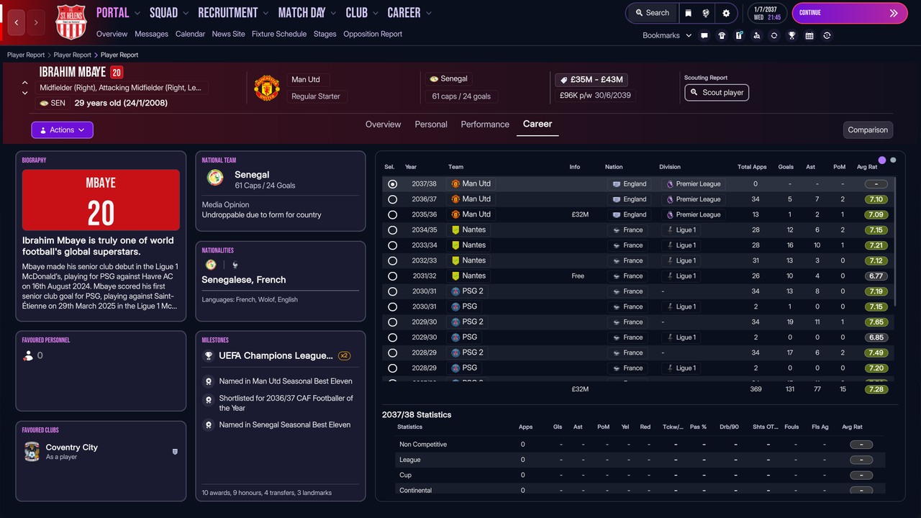Click the Senegal flag next to SEN
This screenshot has height=518, width=921.
(44, 103)
